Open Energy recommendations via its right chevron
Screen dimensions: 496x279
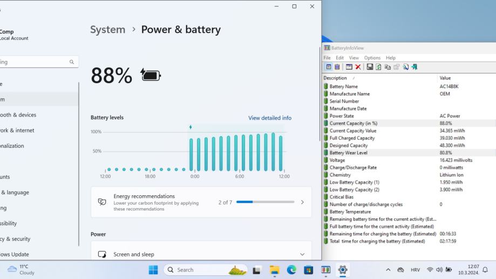(x=302, y=202)
